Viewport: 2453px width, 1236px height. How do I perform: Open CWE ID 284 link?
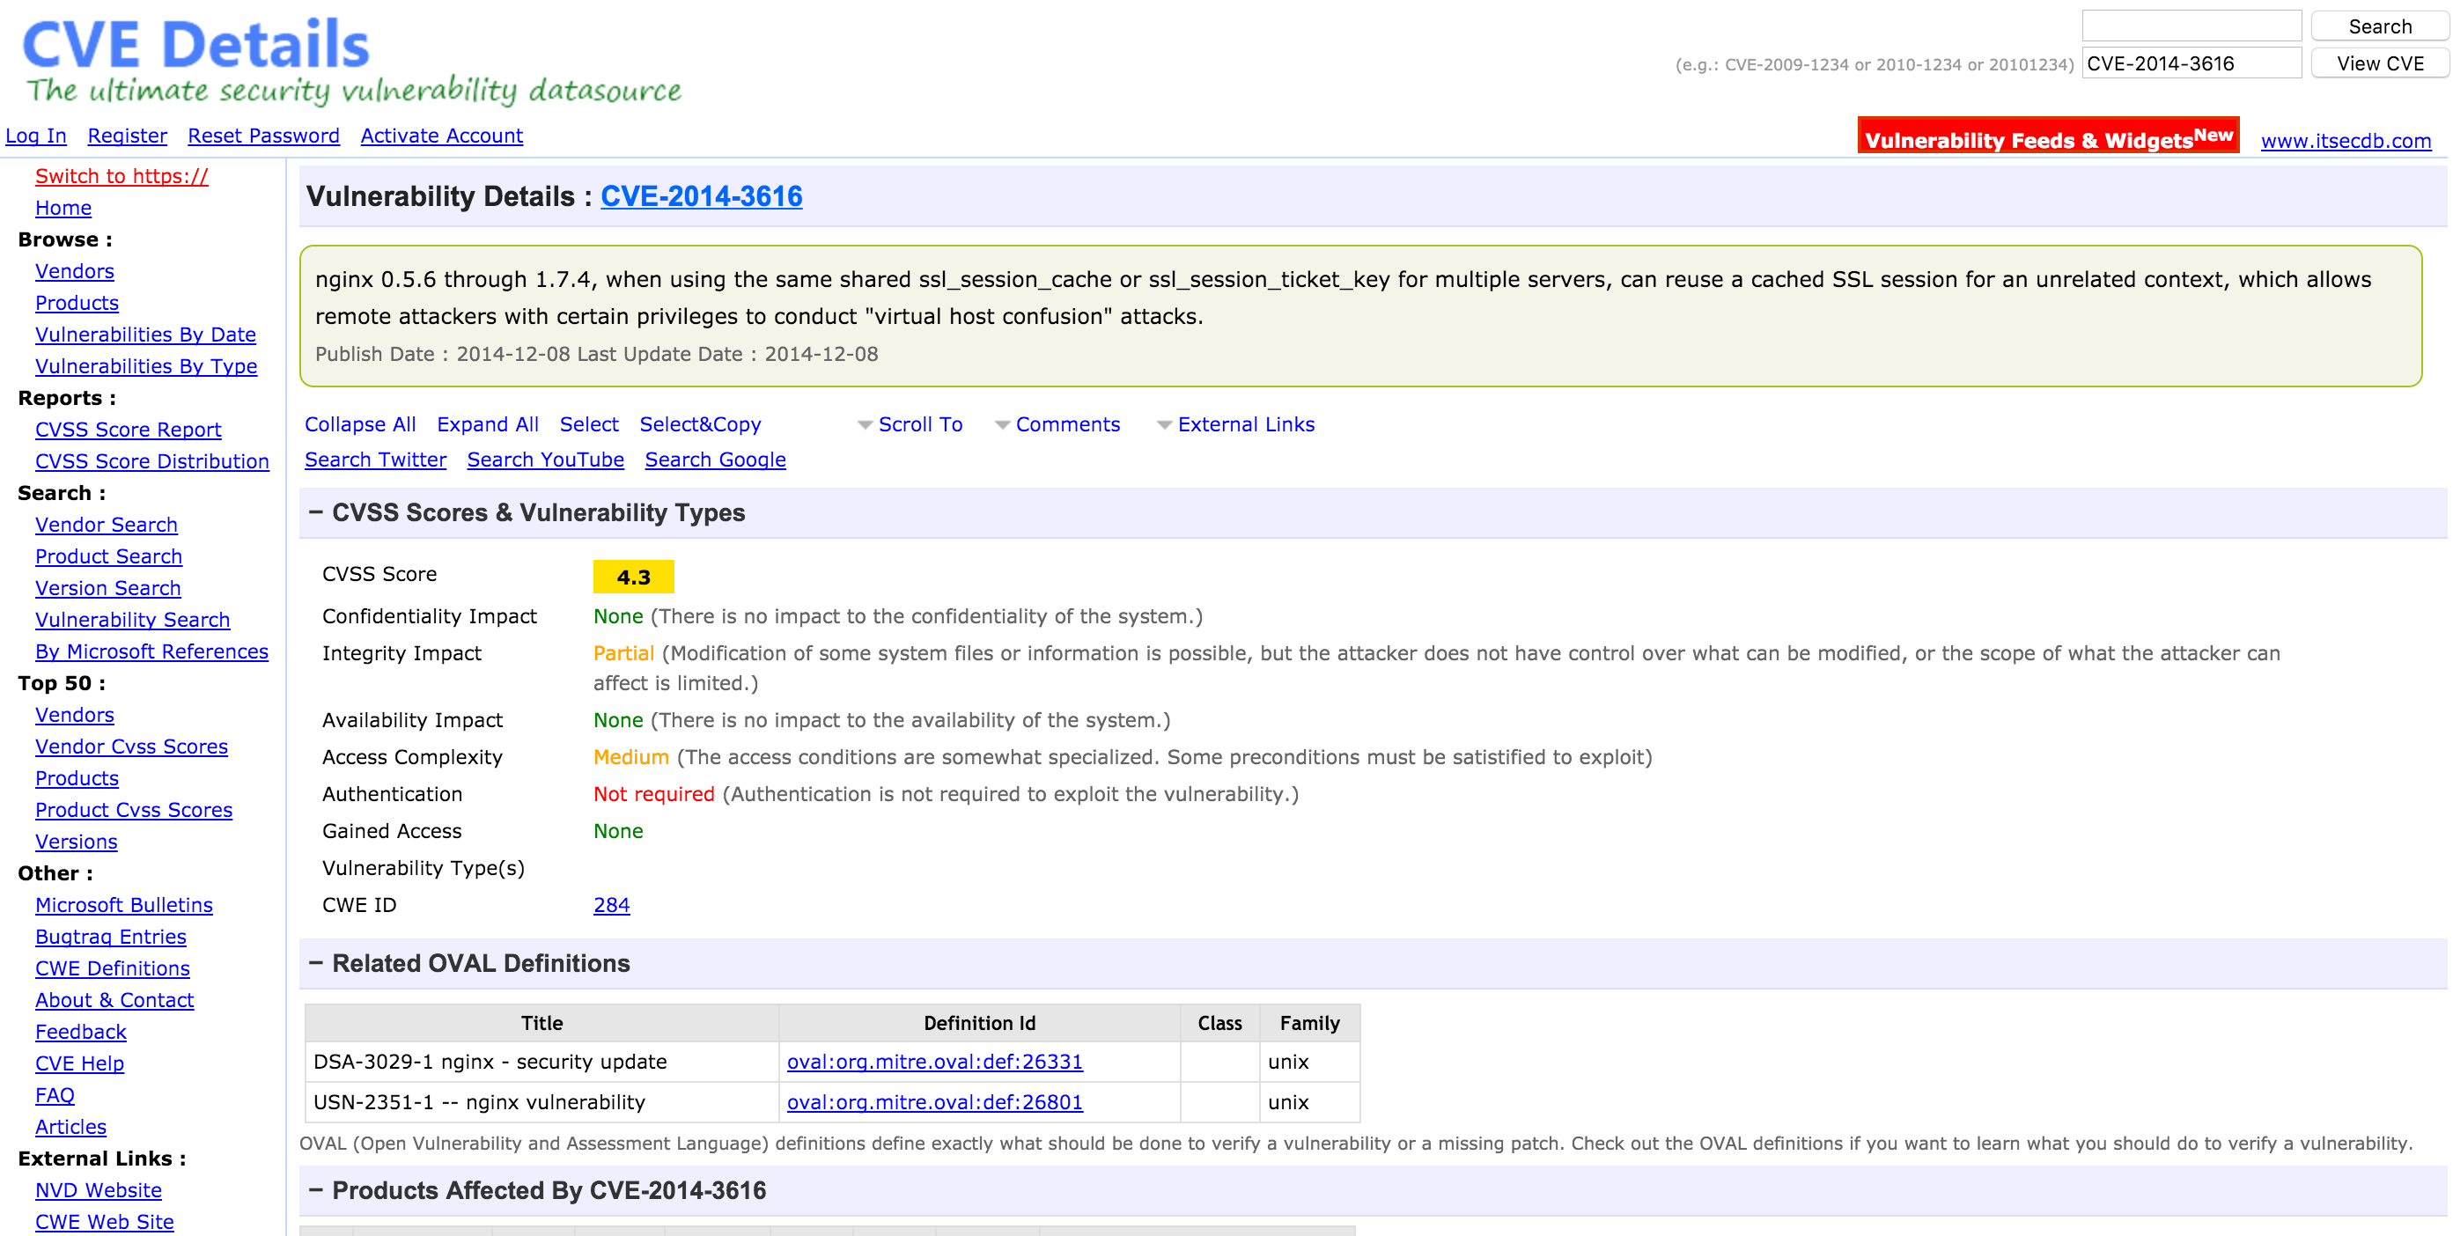(x=611, y=905)
